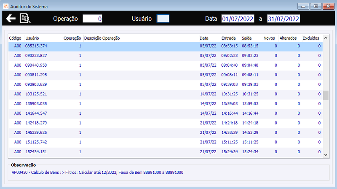Click exit time 14:24:18 in Saída column

[250, 123]
